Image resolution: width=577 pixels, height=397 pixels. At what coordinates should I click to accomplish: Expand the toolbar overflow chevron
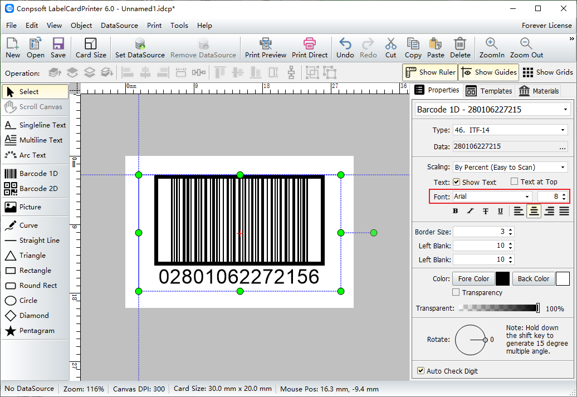[x=571, y=38]
